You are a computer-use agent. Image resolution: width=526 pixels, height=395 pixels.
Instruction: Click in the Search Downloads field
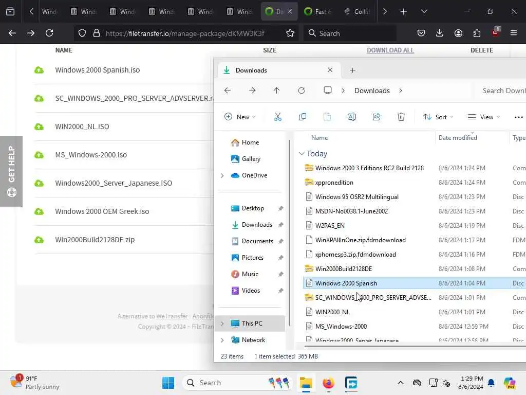tap(500, 91)
